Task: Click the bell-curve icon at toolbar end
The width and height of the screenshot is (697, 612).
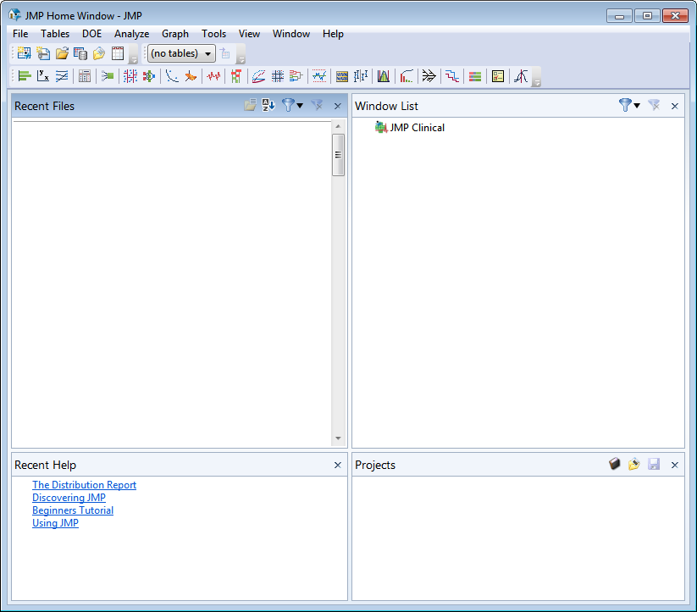Action: click(x=521, y=76)
